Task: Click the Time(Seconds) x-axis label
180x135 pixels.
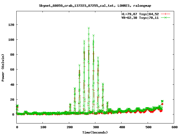Action: [x=95, y=132]
